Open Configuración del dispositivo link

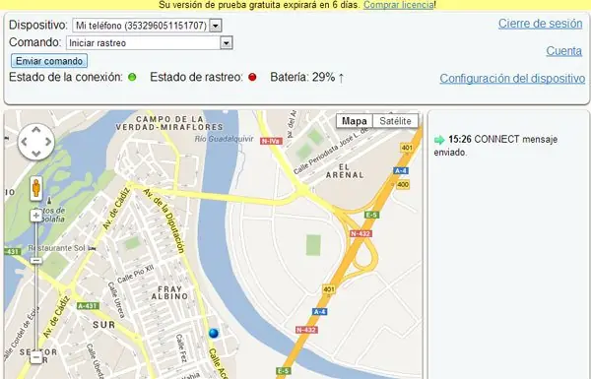pos(512,79)
